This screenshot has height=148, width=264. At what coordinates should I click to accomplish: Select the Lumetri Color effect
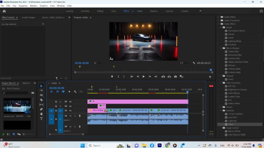(x=234, y=97)
